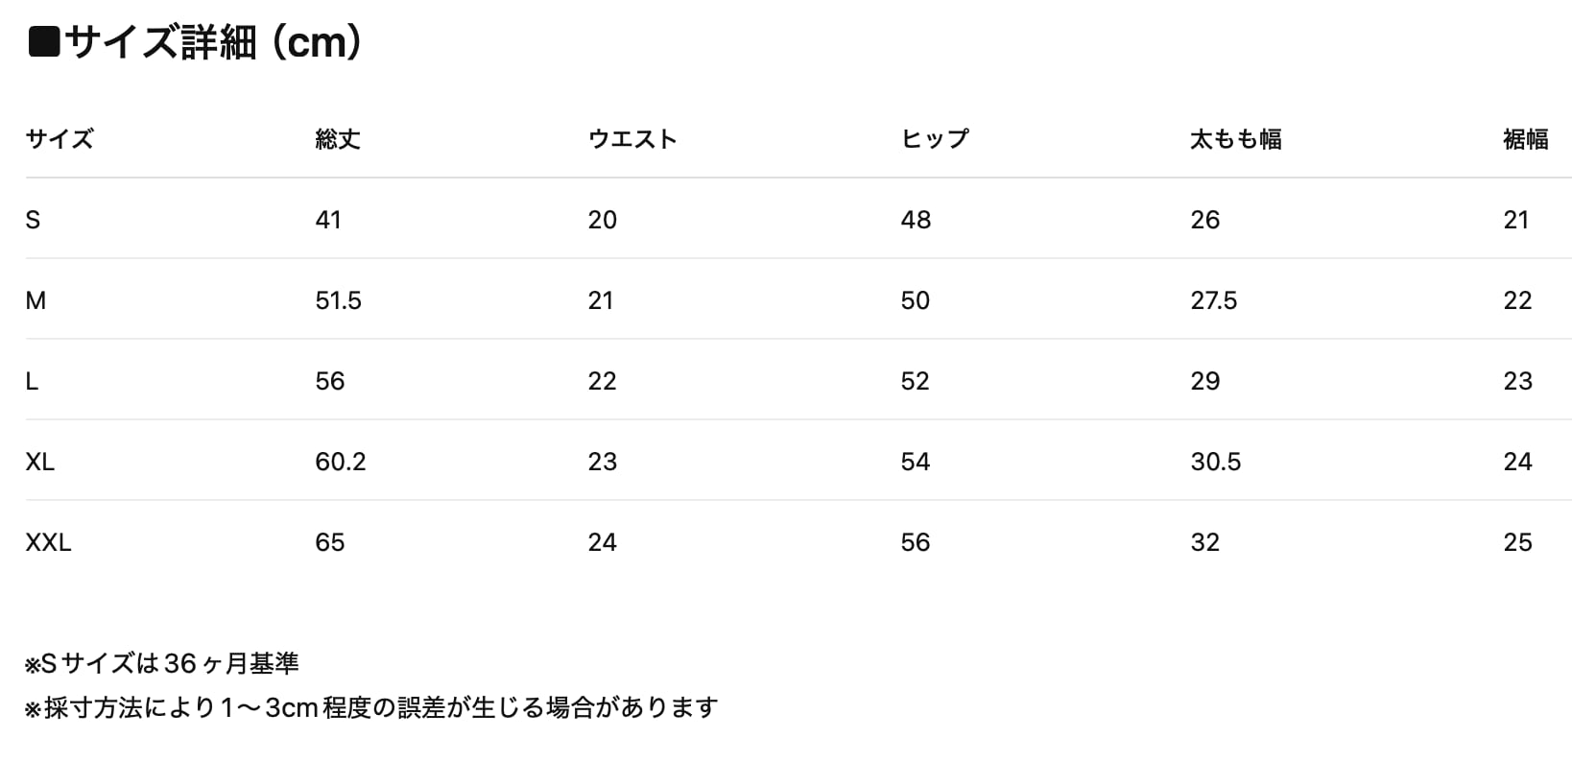This screenshot has width=1572, height=762.
Task: Click the 太もも幅 column header
Action: point(1235,139)
